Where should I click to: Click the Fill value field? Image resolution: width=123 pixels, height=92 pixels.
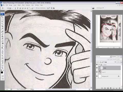[118, 62]
